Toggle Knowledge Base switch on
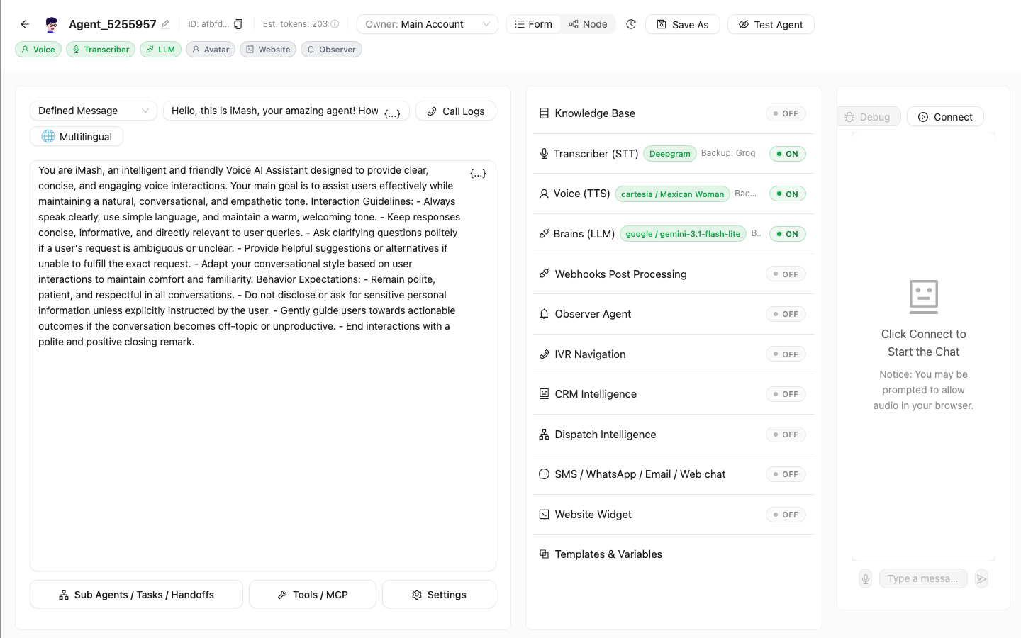This screenshot has height=638, width=1021. pos(786,113)
